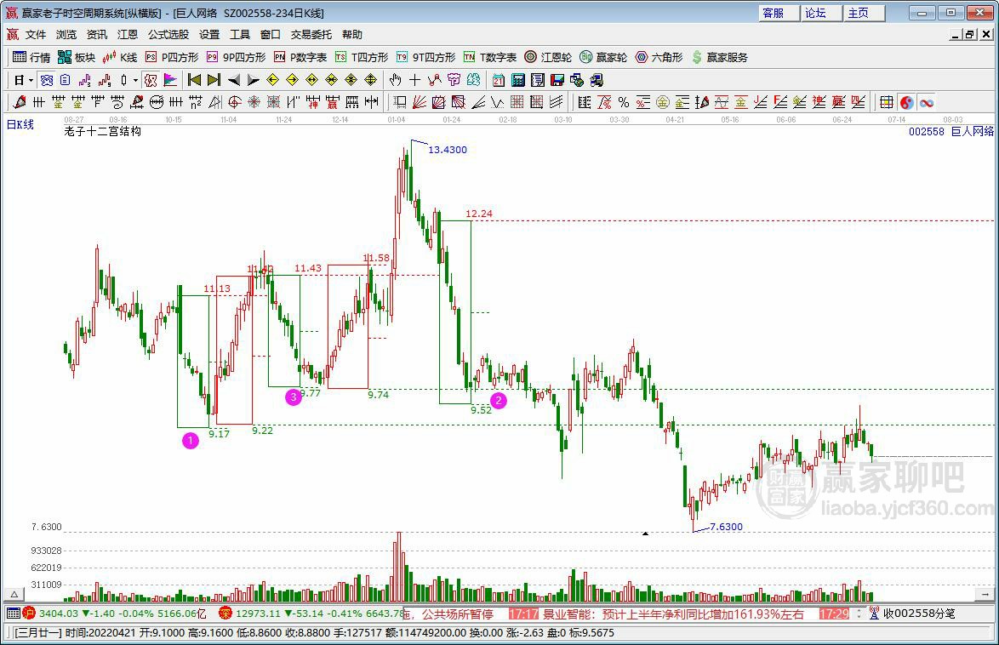Screen dimensions: 999x645
Task: Jump to first bar with skip-to-start icon
Action: pyautogui.click(x=194, y=80)
